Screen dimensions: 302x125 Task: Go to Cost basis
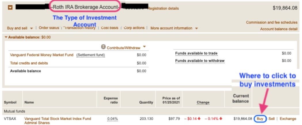(110, 28)
